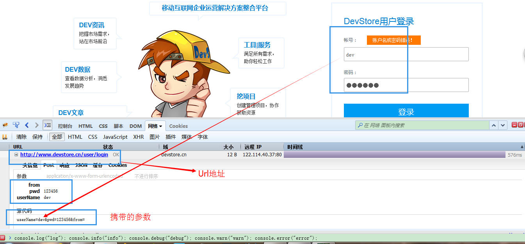This screenshot has height=244, width=525.
Task: Filter requests by JavaScript
Action: pyautogui.click(x=115, y=137)
